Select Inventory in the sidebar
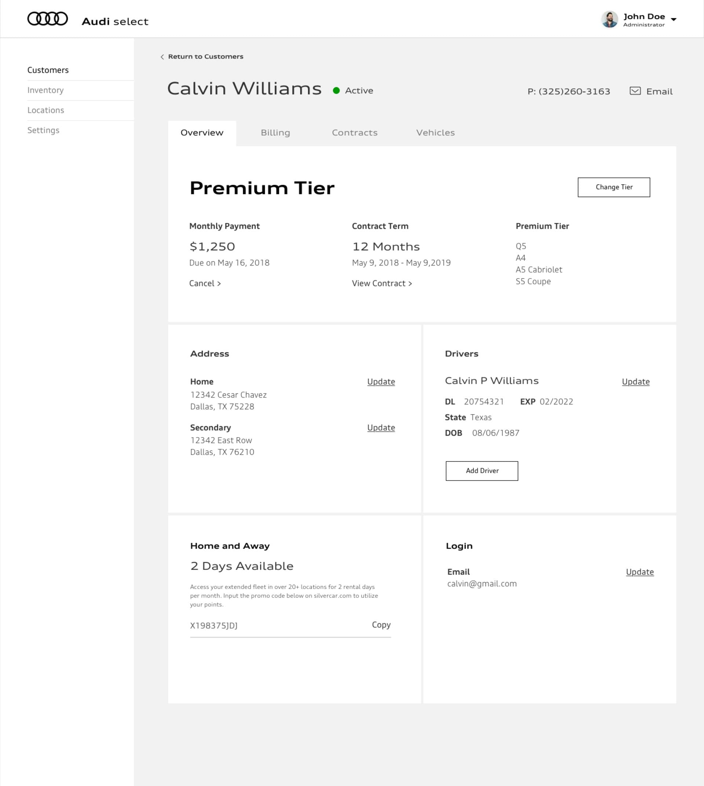This screenshot has height=786, width=704. pyautogui.click(x=45, y=90)
